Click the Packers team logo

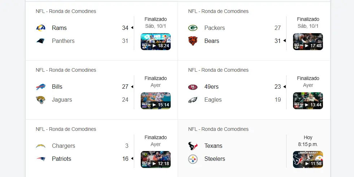tap(193, 28)
